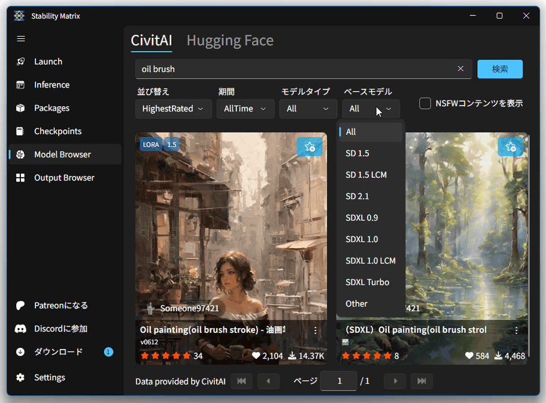Choose SD 2.1 base model

point(371,196)
